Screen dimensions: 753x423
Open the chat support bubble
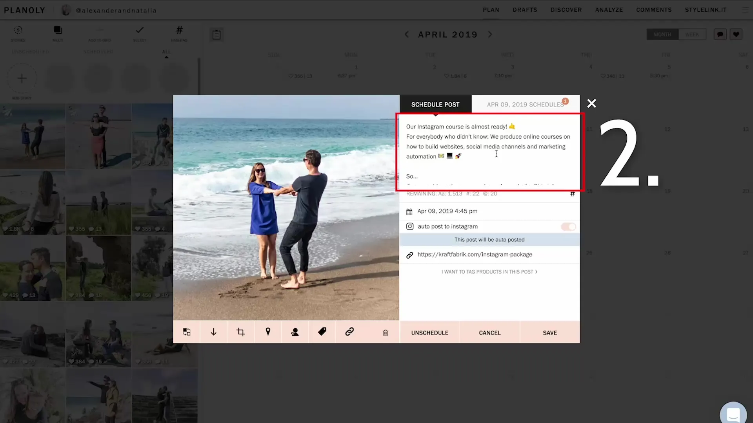point(733,414)
